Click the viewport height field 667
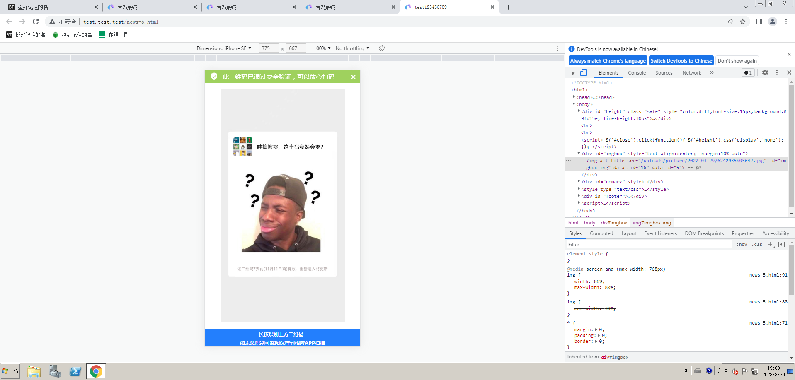 [x=296, y=48]
